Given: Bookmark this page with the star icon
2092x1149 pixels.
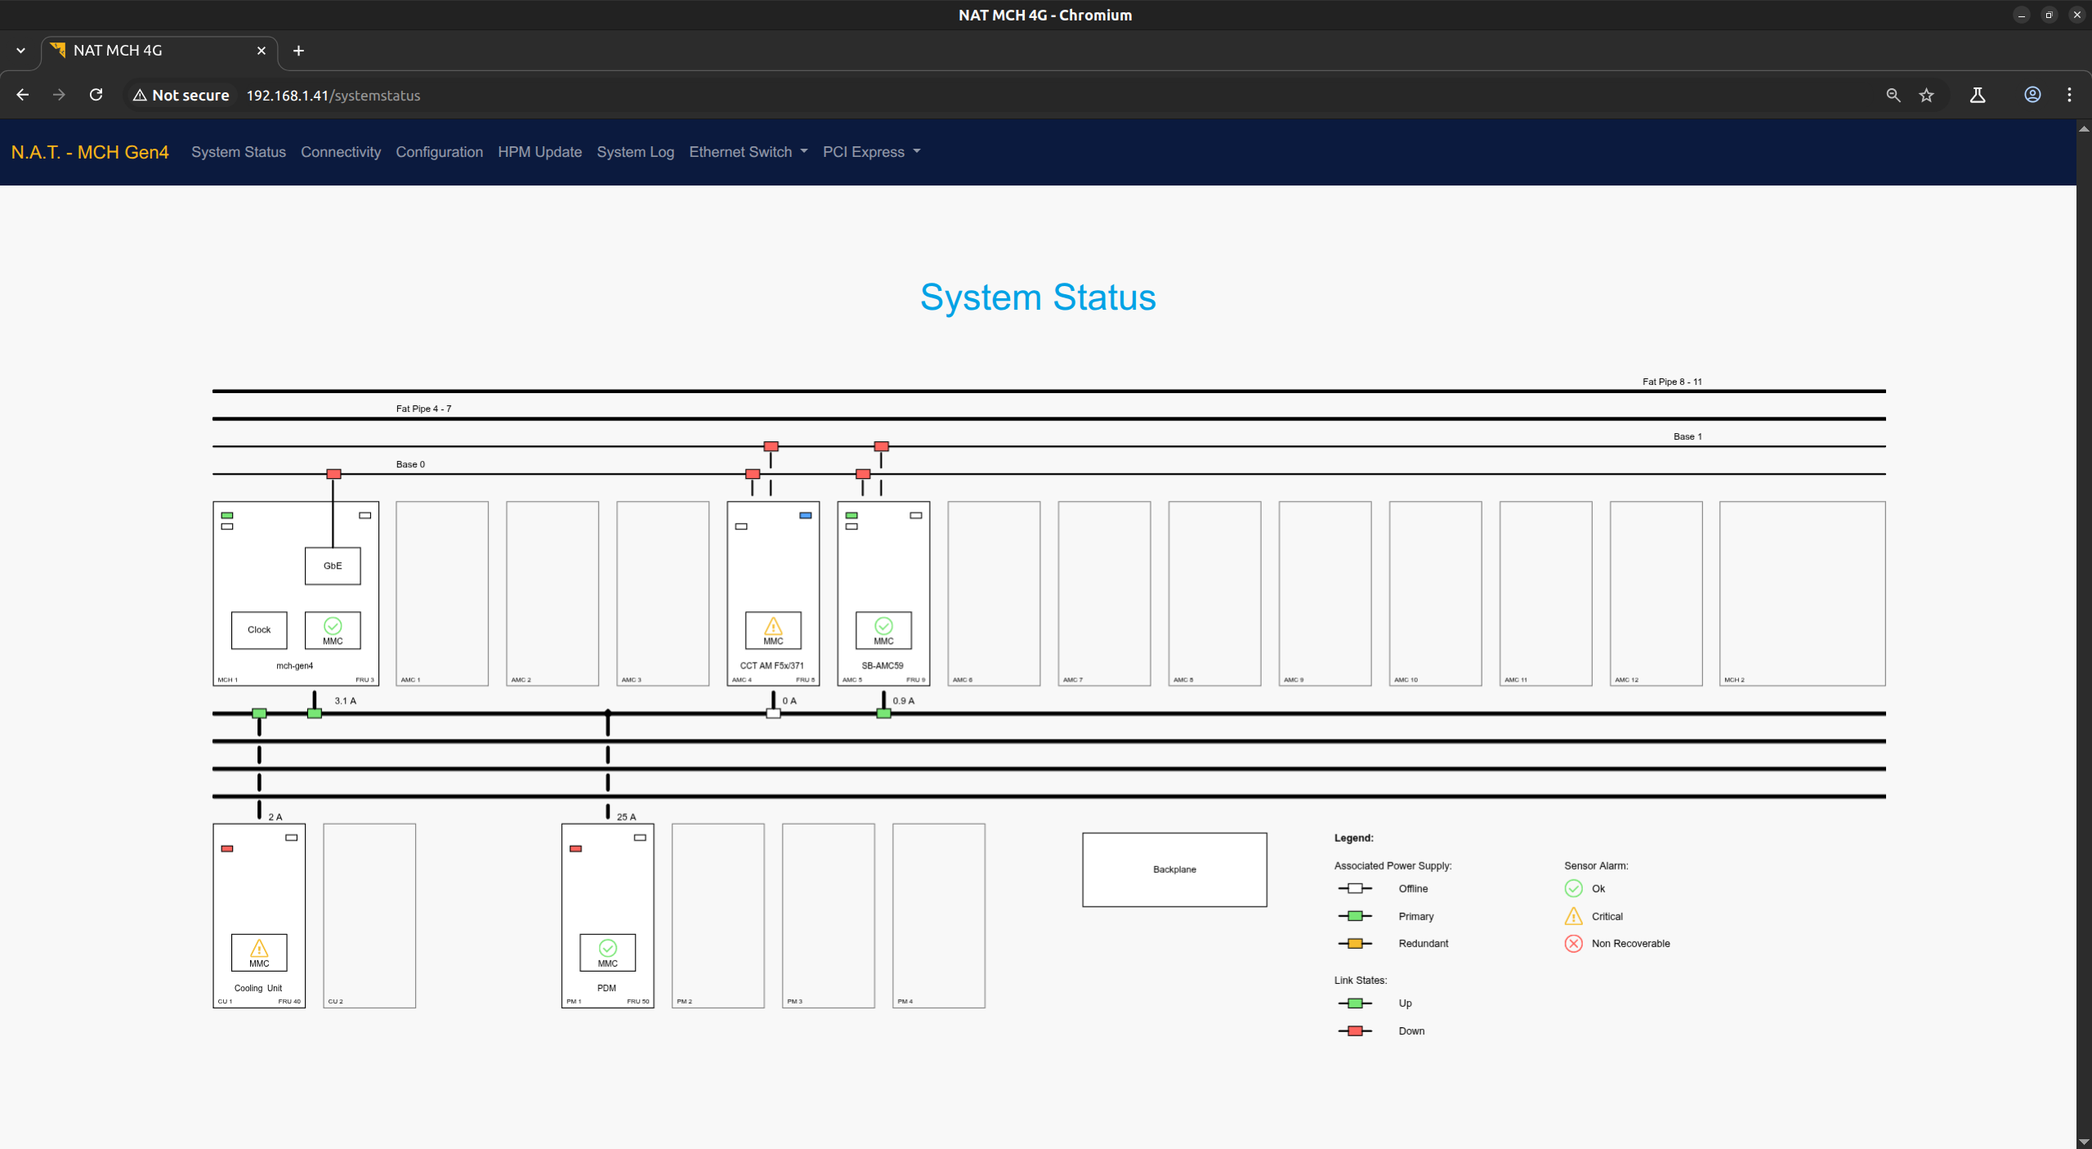Looking at the screenshot, I should click(1926, 96).
